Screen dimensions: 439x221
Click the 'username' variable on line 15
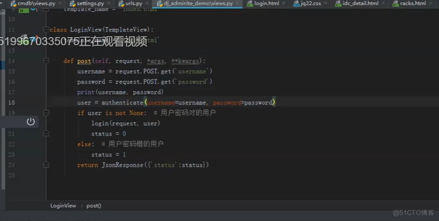(x=91, y=71)
